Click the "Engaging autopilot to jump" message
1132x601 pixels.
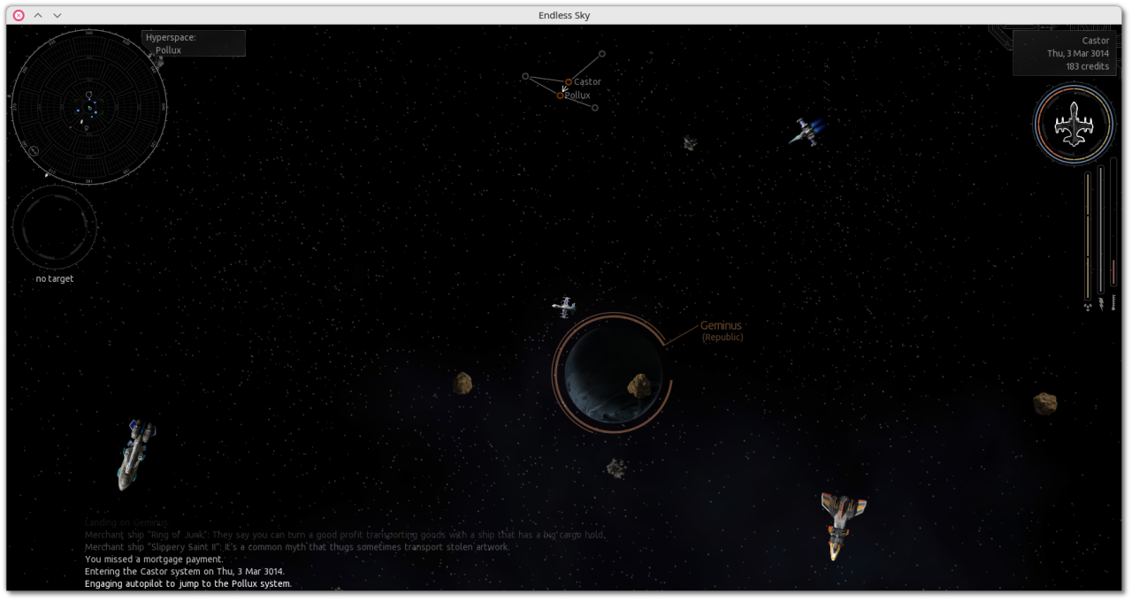[188, 584]
